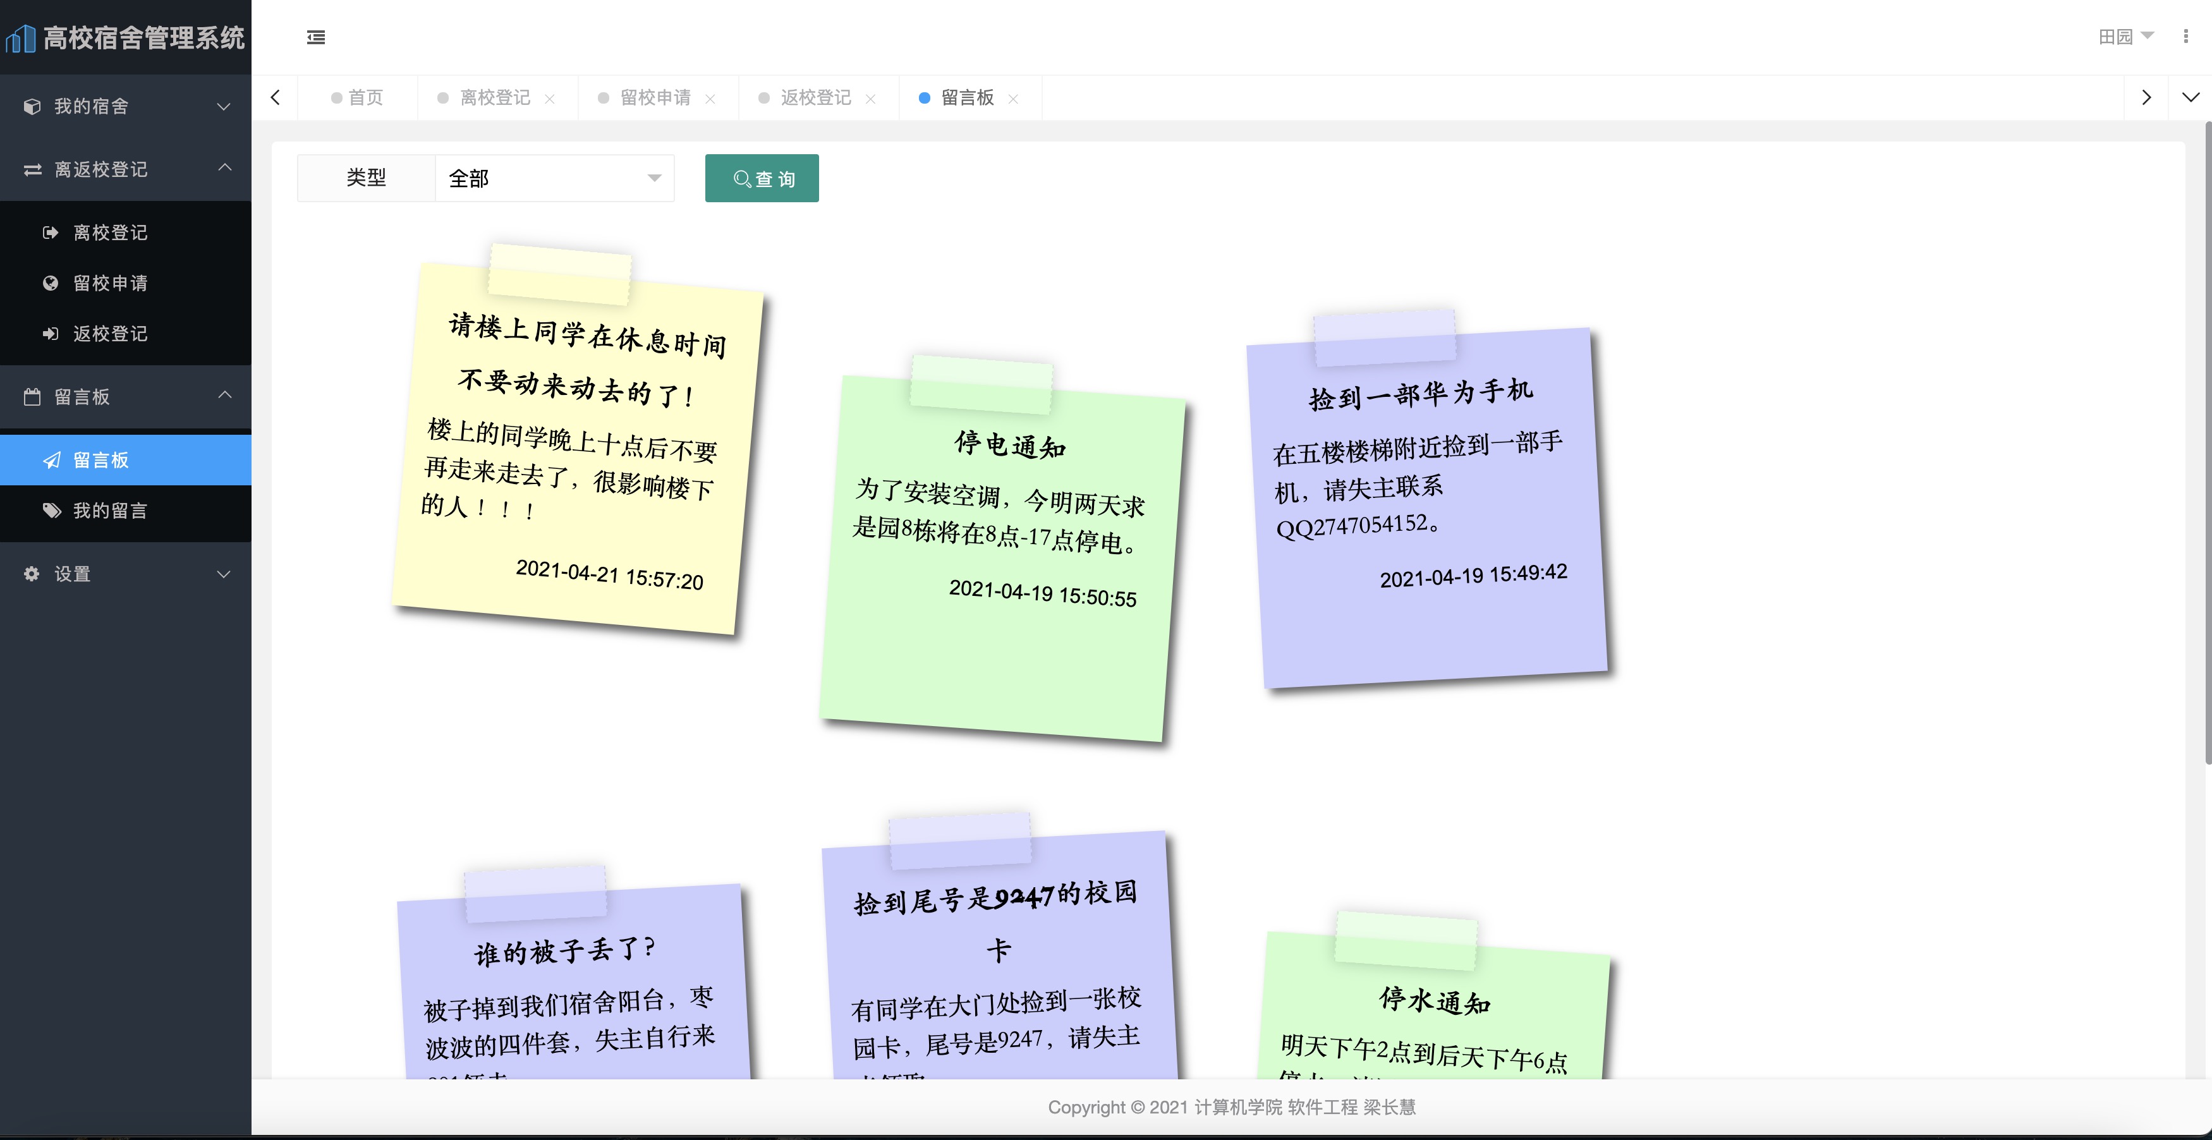Open the three-dot menu at top right
2212x1140 pixels.
point(2186,37)
